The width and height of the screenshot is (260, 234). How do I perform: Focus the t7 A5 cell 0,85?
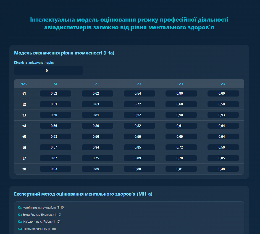(x=223, y=158)
